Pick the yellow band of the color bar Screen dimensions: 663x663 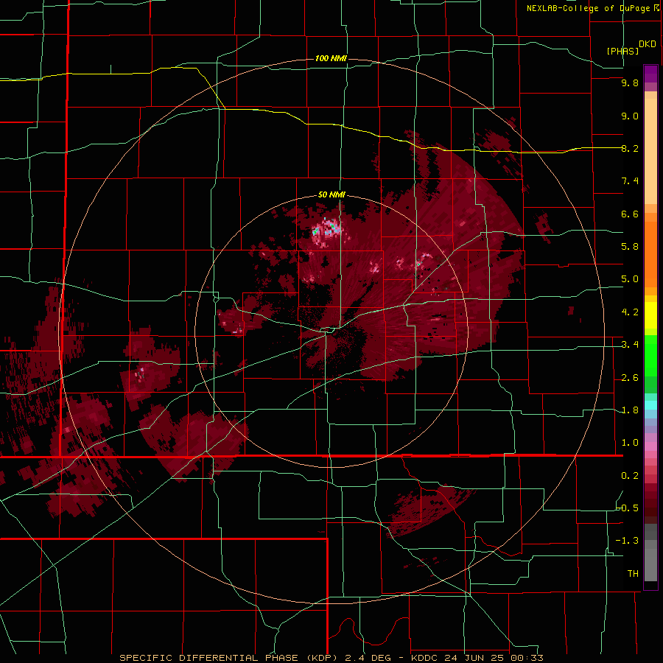pyautogui.click(x=650, y=315)
